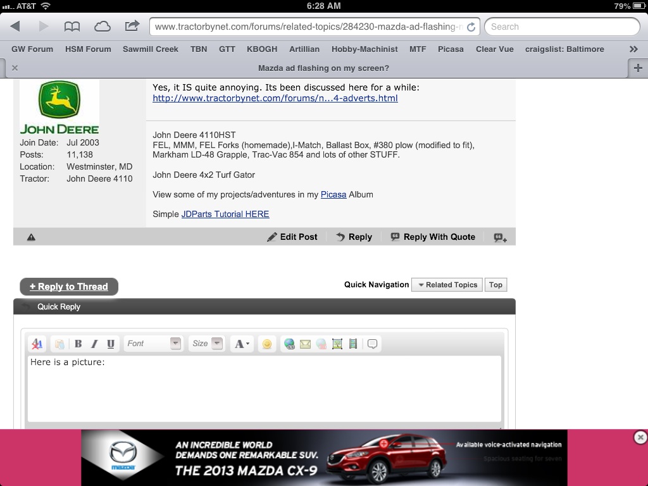Tap the Mazda CX-9 banner ad
This screenshot has width=648, height=486.
[x=324, y=458]
